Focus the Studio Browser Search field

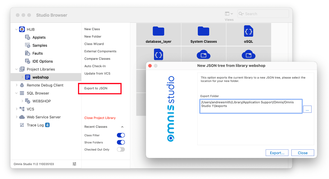click(x=263, y=14)
